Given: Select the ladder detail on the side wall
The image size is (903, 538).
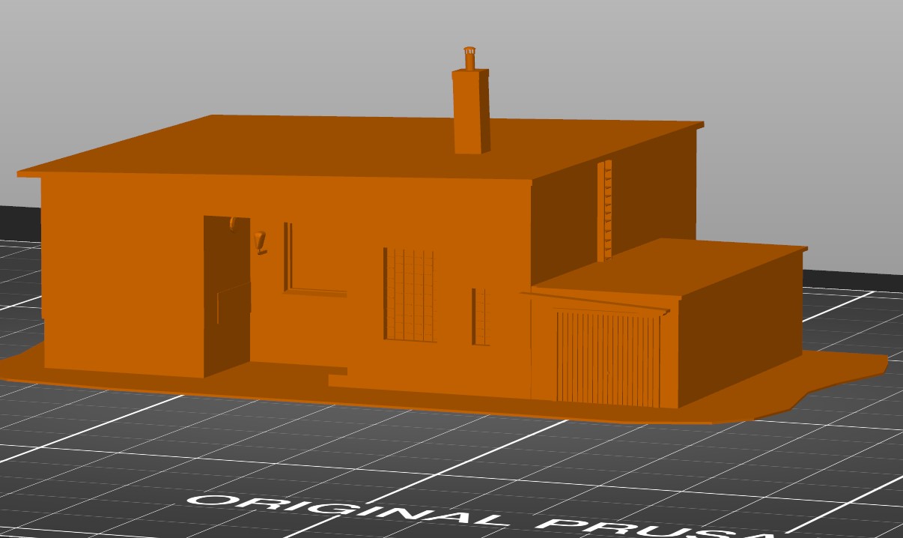Looking at the screenshot, I should [x=608, y=202].
